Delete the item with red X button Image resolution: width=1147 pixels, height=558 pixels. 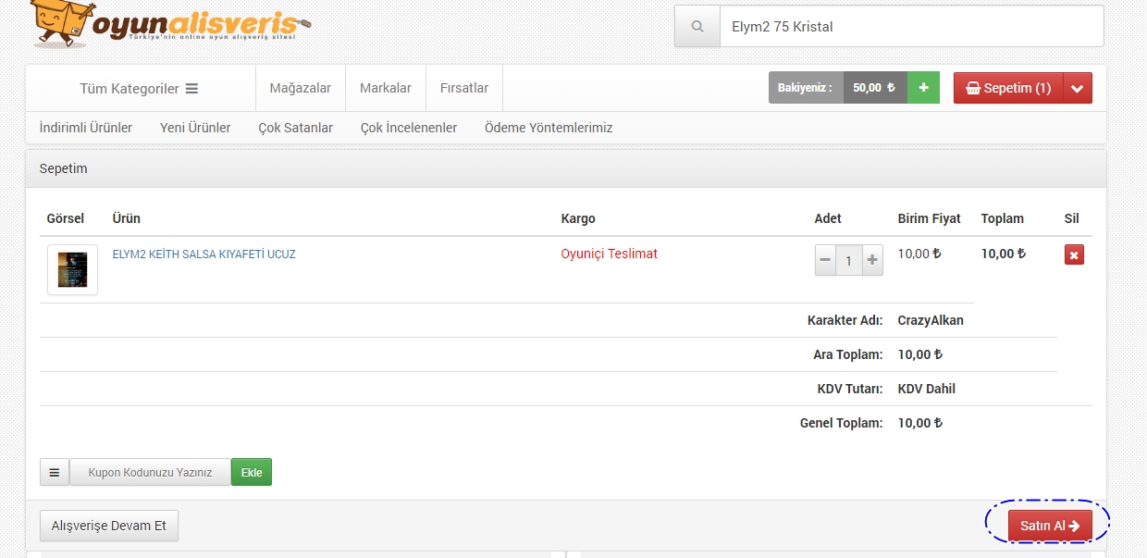click(x=1074, y=254)
